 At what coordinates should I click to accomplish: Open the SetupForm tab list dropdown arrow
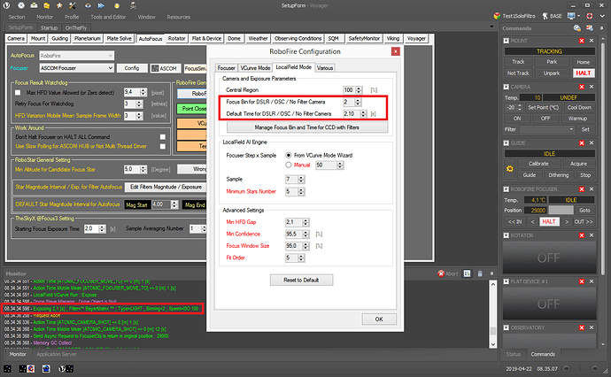click(x=491, y=27)
